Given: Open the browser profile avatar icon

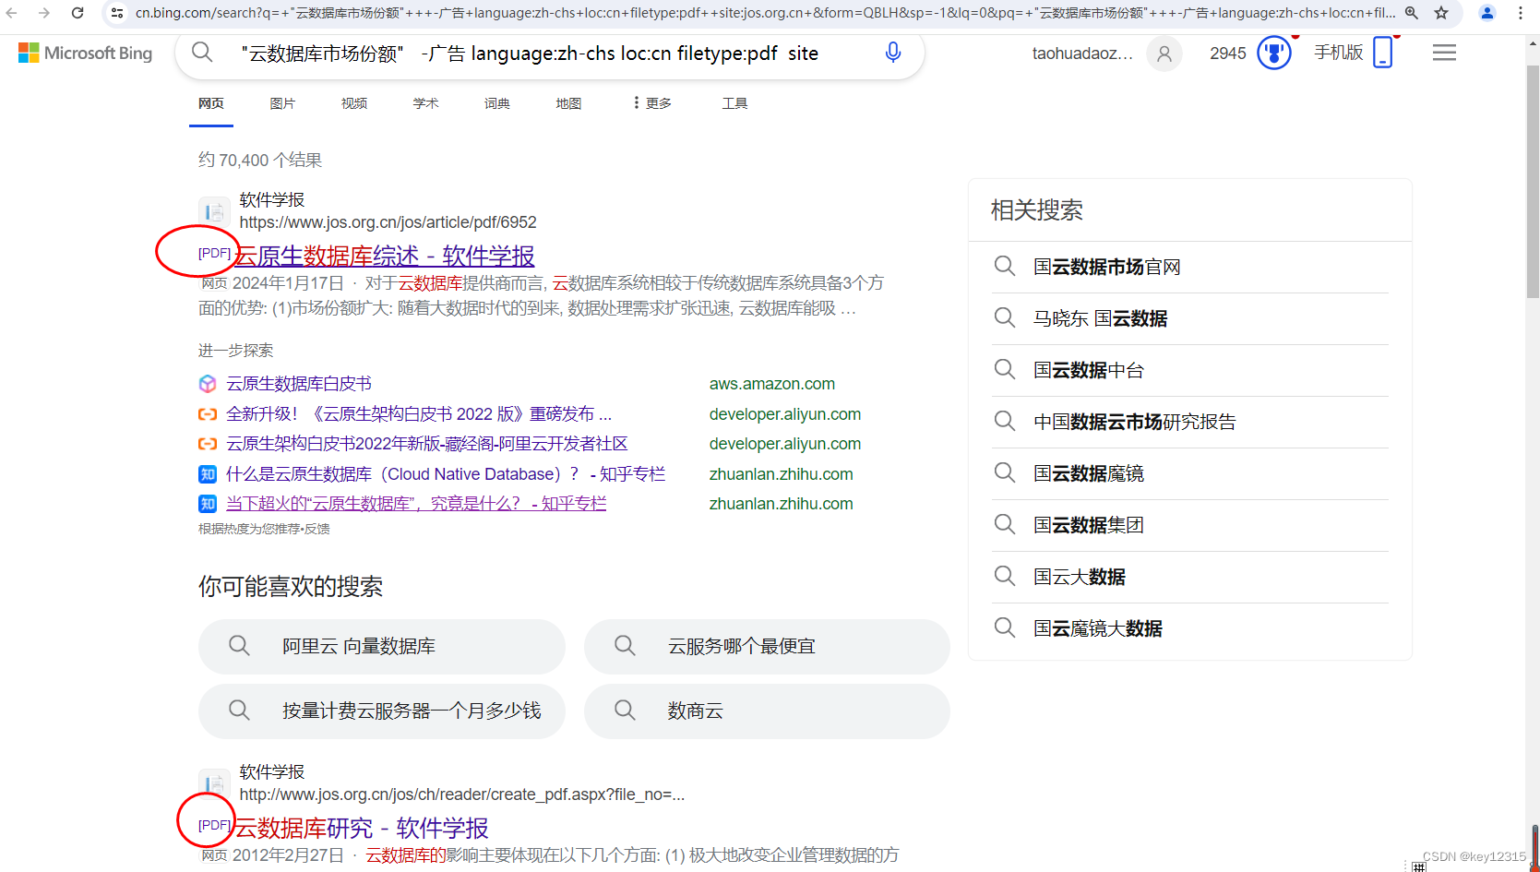Looking at the screenshot, I should pos(1487,13).
